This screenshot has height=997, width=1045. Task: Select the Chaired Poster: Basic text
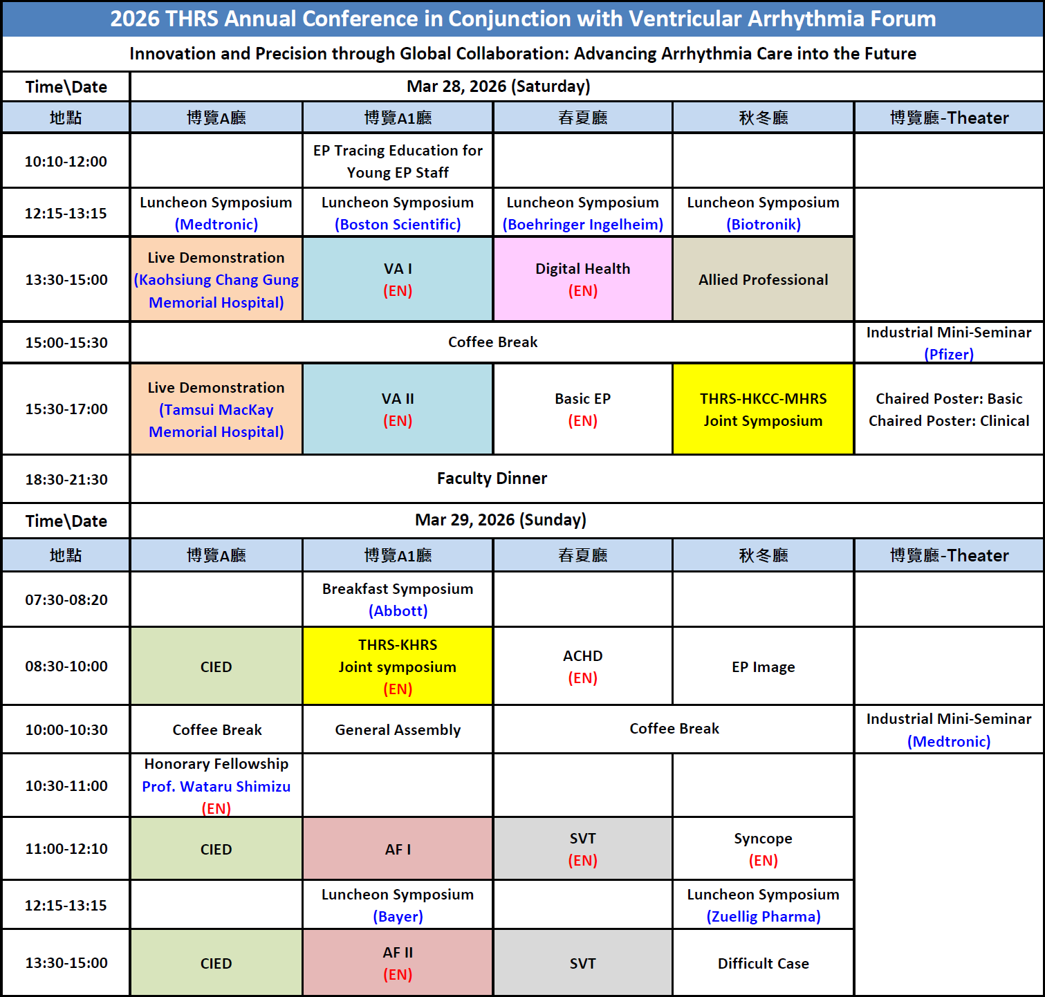tap(948, 399)
